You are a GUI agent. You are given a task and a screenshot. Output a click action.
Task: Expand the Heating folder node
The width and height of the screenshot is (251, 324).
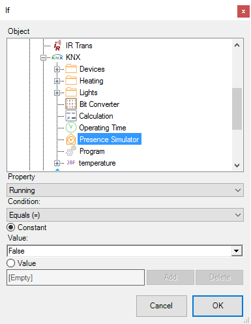[57, 81]
